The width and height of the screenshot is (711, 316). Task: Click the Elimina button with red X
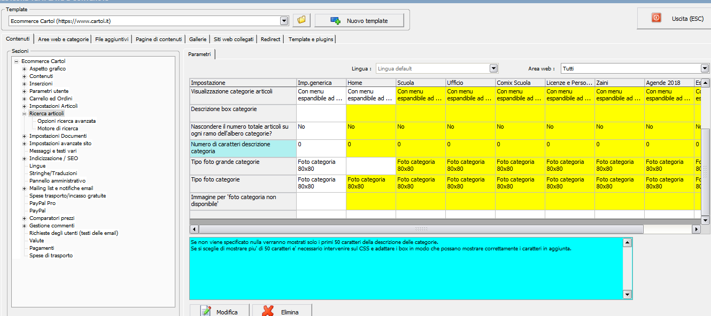click(x=281, y=312)
